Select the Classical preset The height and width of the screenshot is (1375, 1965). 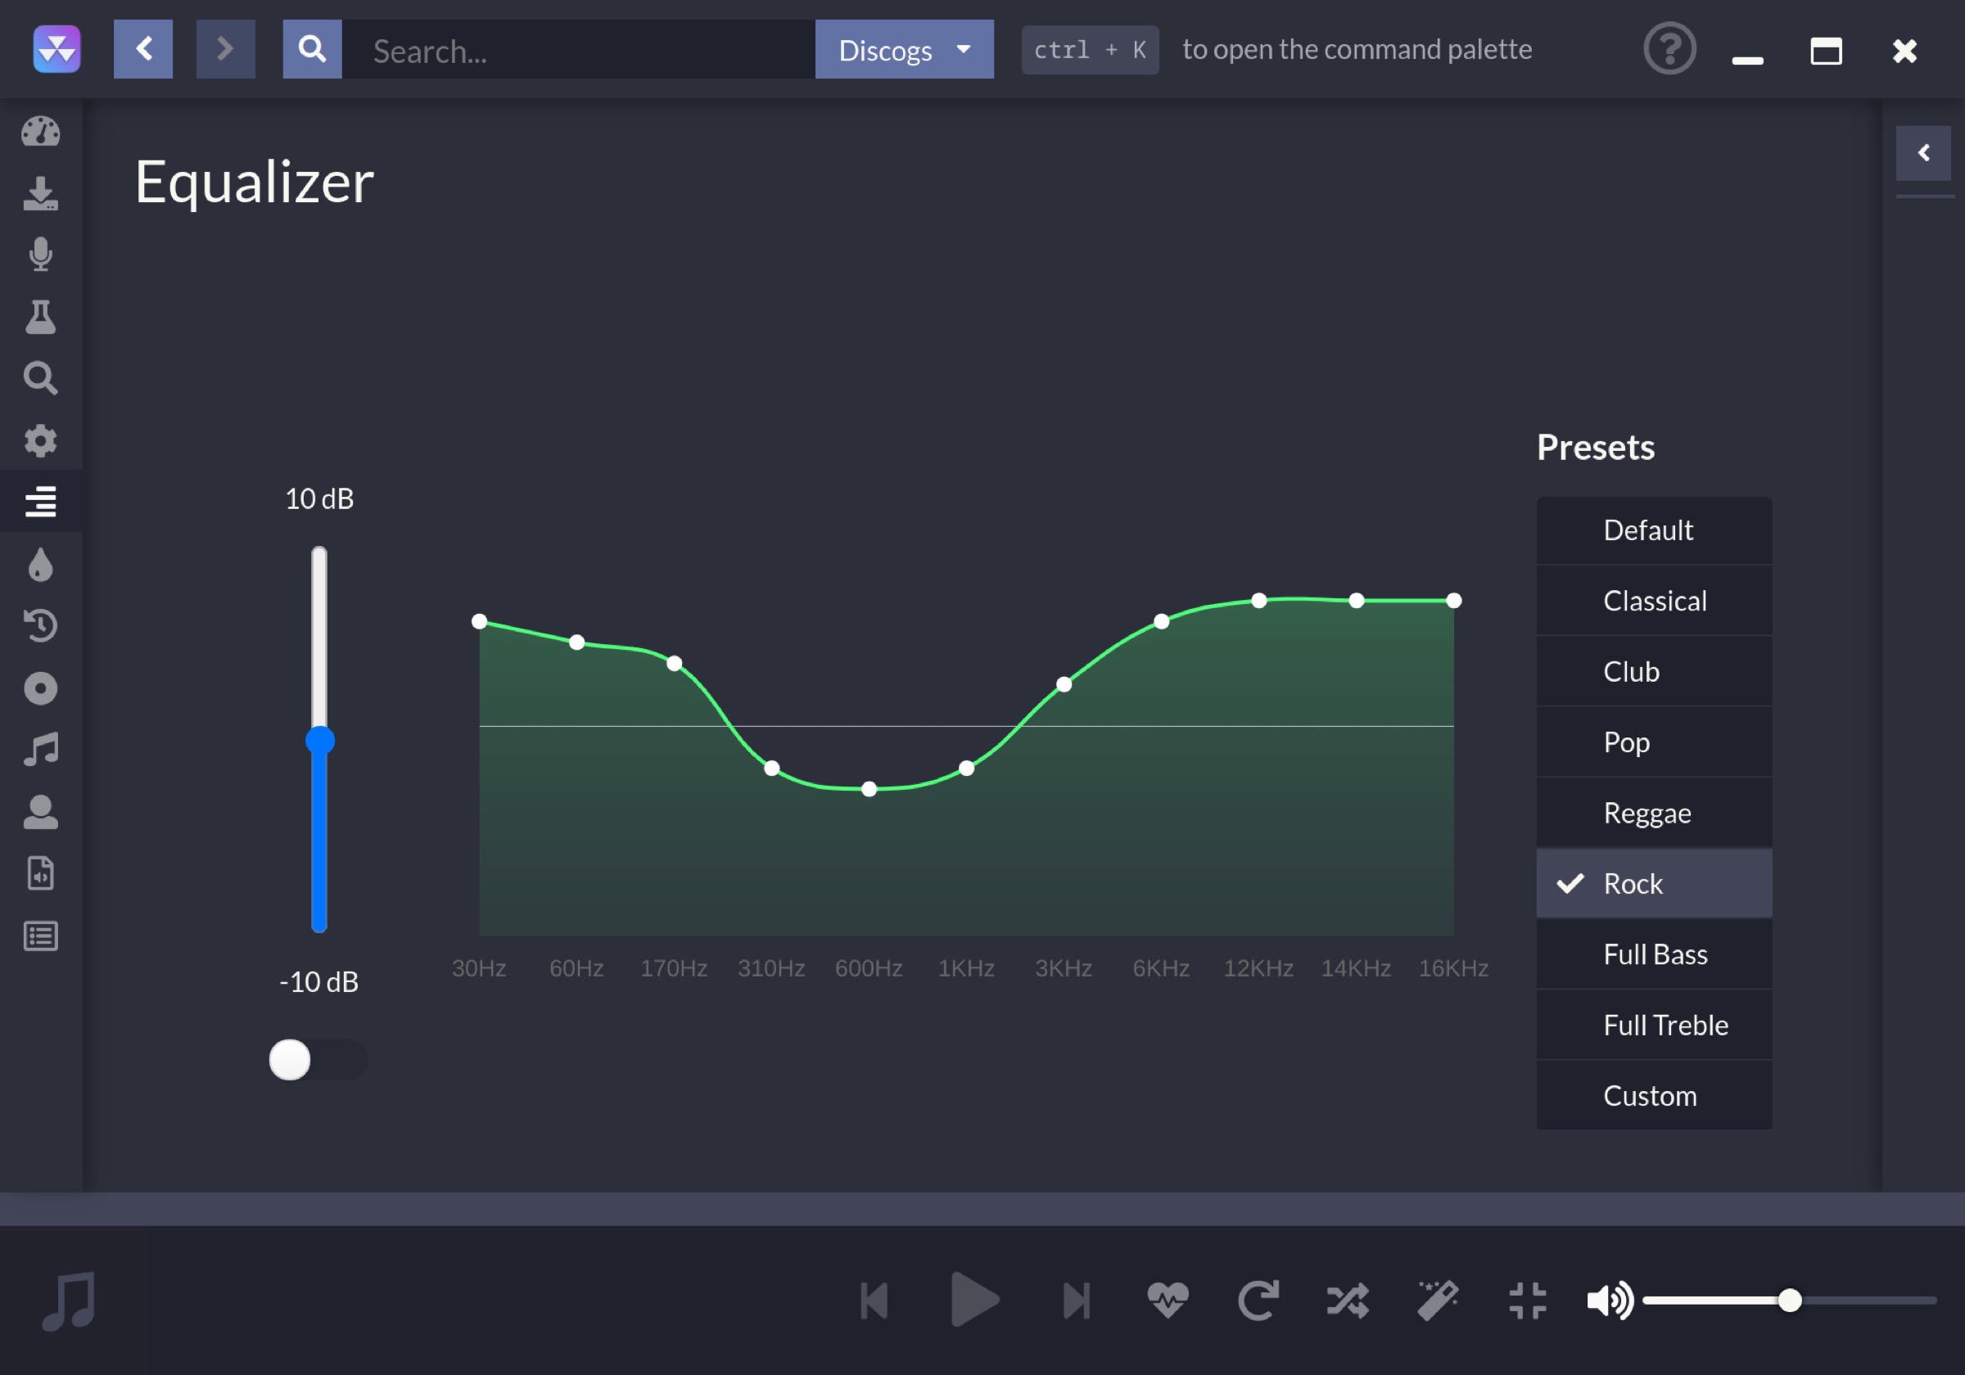[1654, 601]
